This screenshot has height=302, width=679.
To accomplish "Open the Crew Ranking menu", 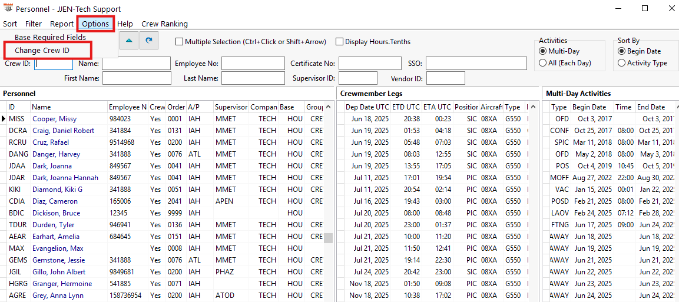I will (164, 24).
